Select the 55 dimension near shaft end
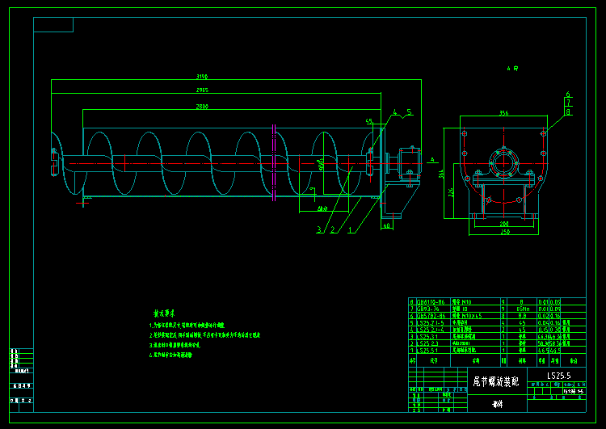606x429 pixels. 369,121
